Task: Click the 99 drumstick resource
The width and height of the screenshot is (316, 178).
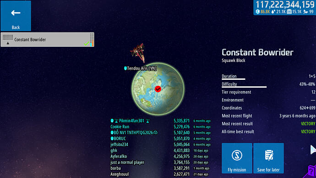Action: pos(309,12)
